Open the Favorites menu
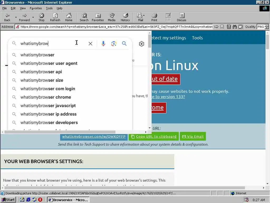 click(x=36, y=8)
